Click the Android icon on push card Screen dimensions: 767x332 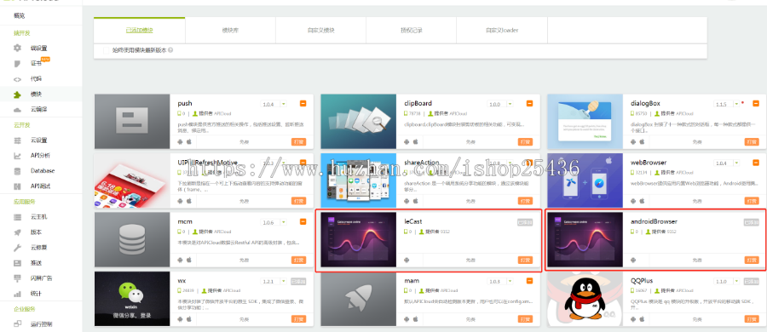pyautogui.click(x=180, y=142)
